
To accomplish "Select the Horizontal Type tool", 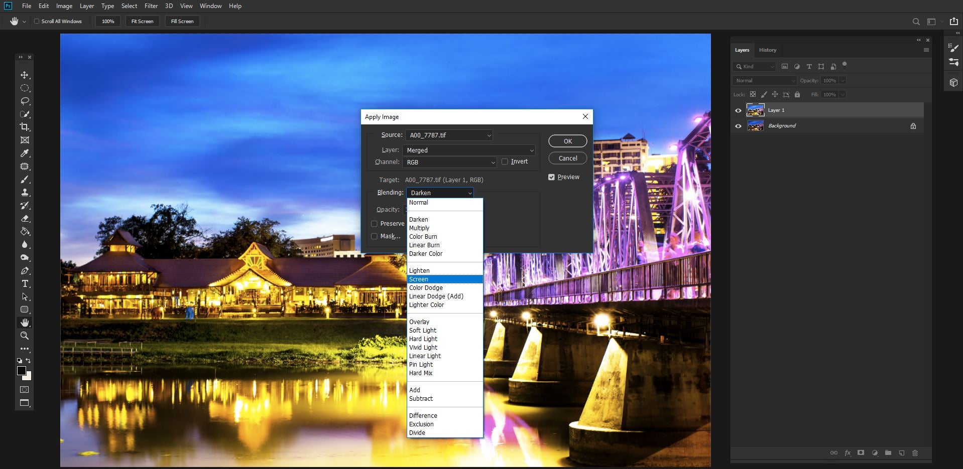I will click(x=24, y=283).
